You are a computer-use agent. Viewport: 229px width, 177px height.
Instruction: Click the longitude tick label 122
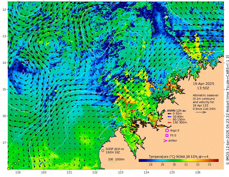[x=95, y=172]
